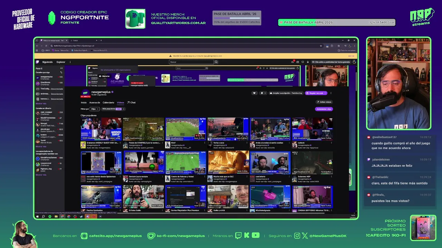The width and height of the screenshot is (442, 248).
Task: Open the Bits diamond icon
Action: coord(308,62)
